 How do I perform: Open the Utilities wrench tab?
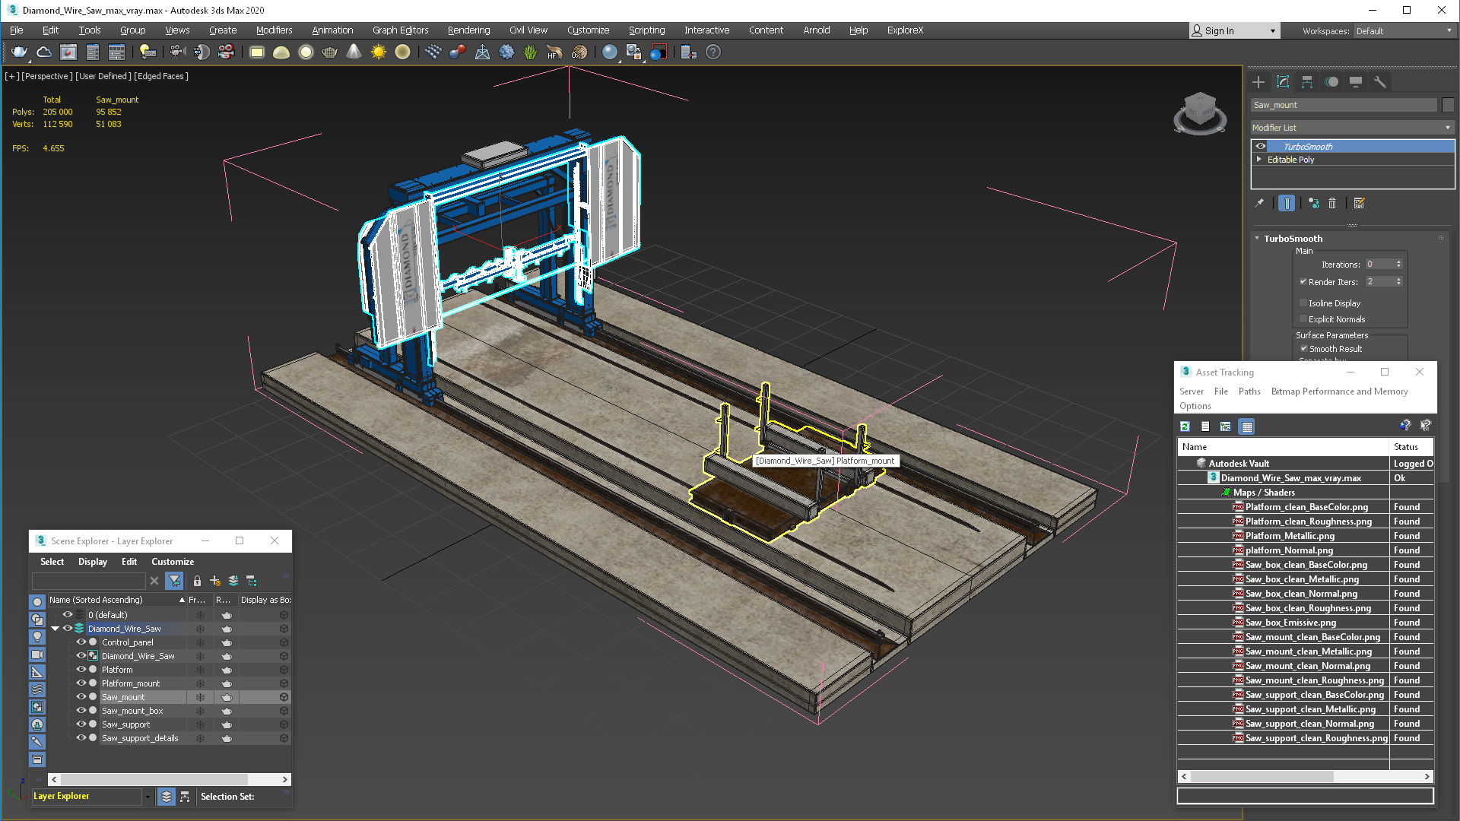(1380, 82)
